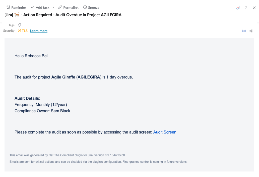This screenshot has height=177, width=259.
Task: Click the bold 'Agile Giraffe' project name
Action: point(63,77)
